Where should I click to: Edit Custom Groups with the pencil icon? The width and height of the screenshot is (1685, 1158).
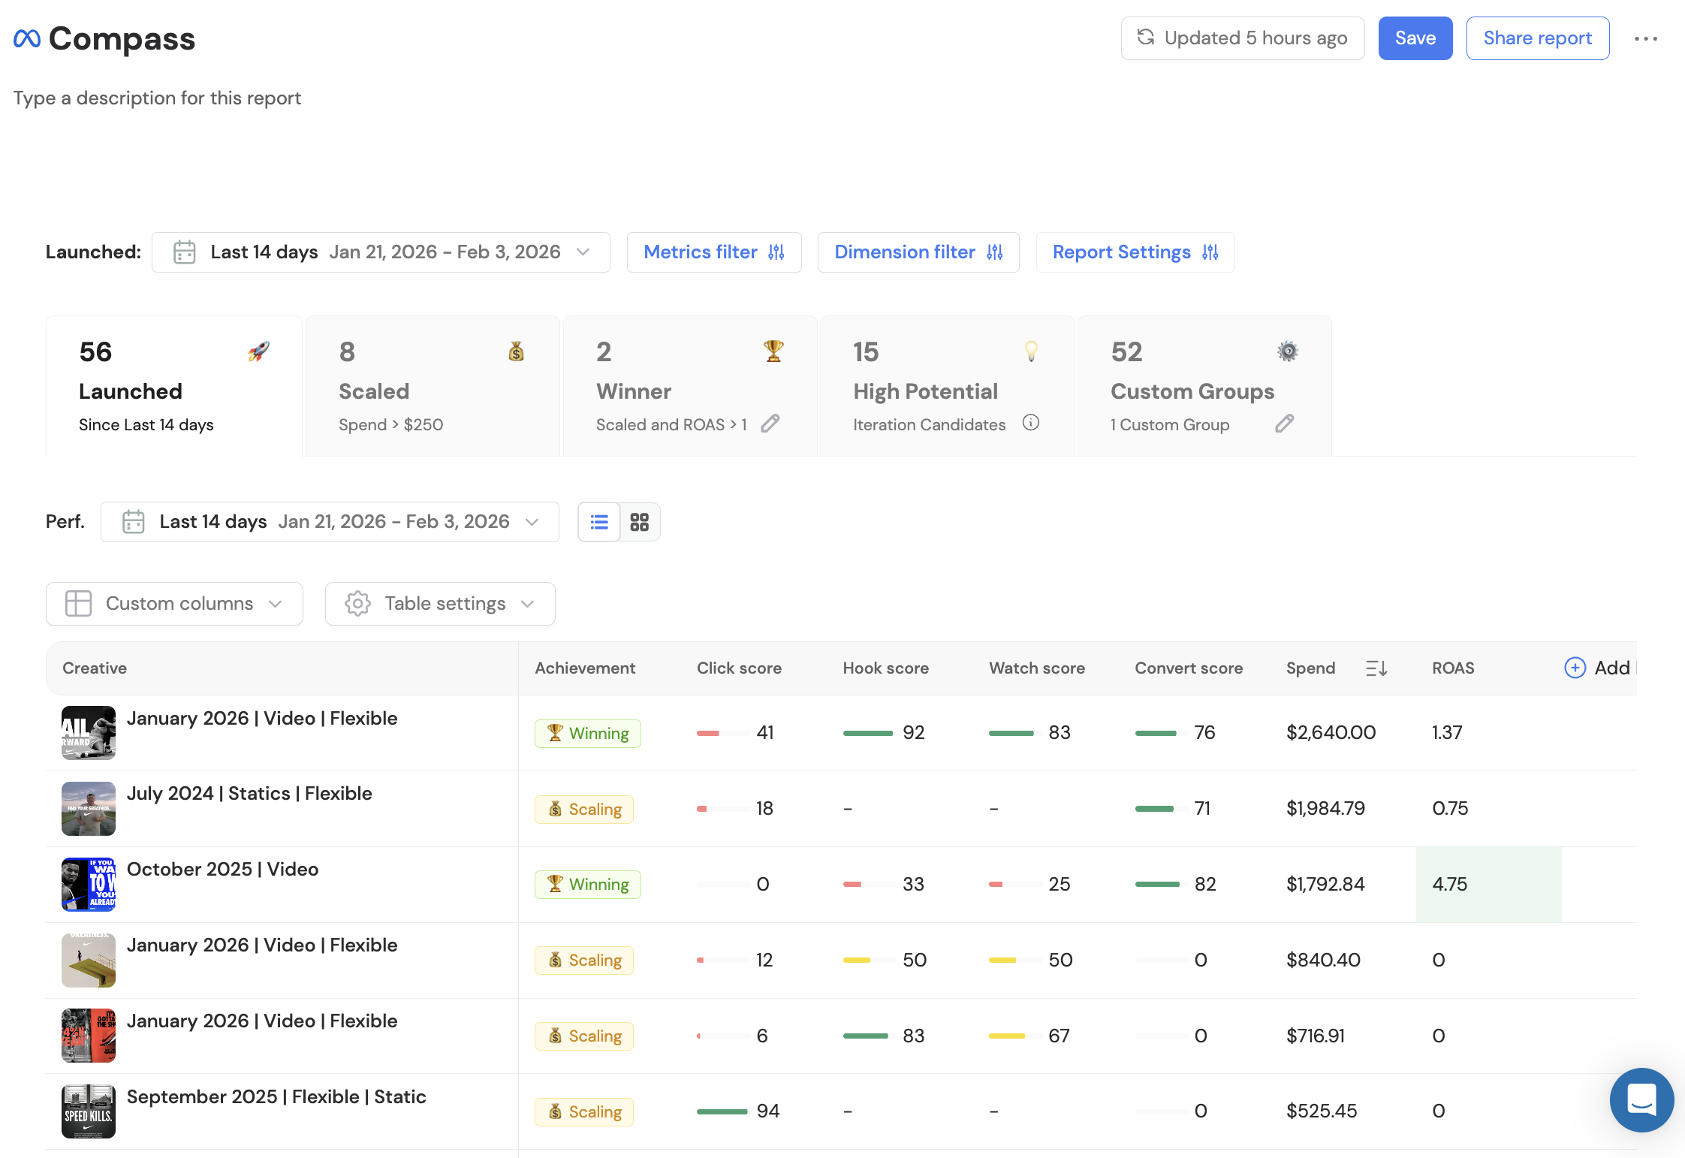point(1284,424)
